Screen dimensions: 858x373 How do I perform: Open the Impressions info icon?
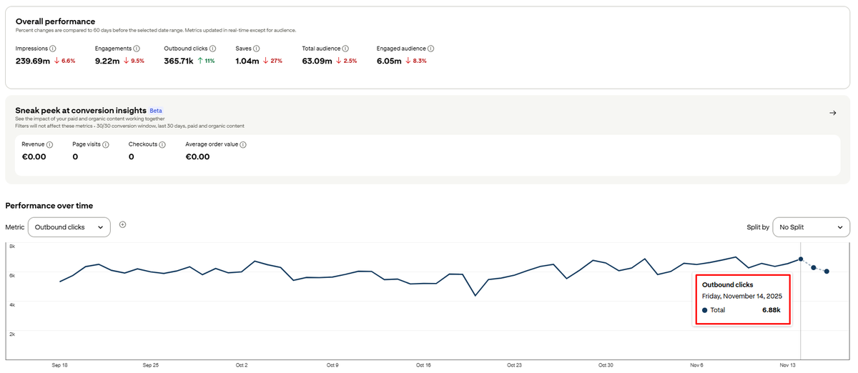point(53,49)
